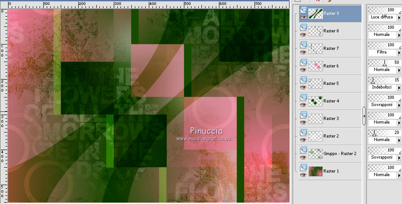Select the layer named Raster 4
Image resolution: width=402 pixels, height=204 pixels.
point(331,101)
